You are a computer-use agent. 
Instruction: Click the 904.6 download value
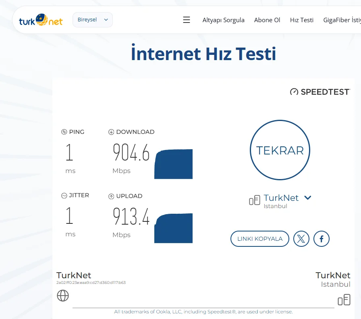[131, 152]
